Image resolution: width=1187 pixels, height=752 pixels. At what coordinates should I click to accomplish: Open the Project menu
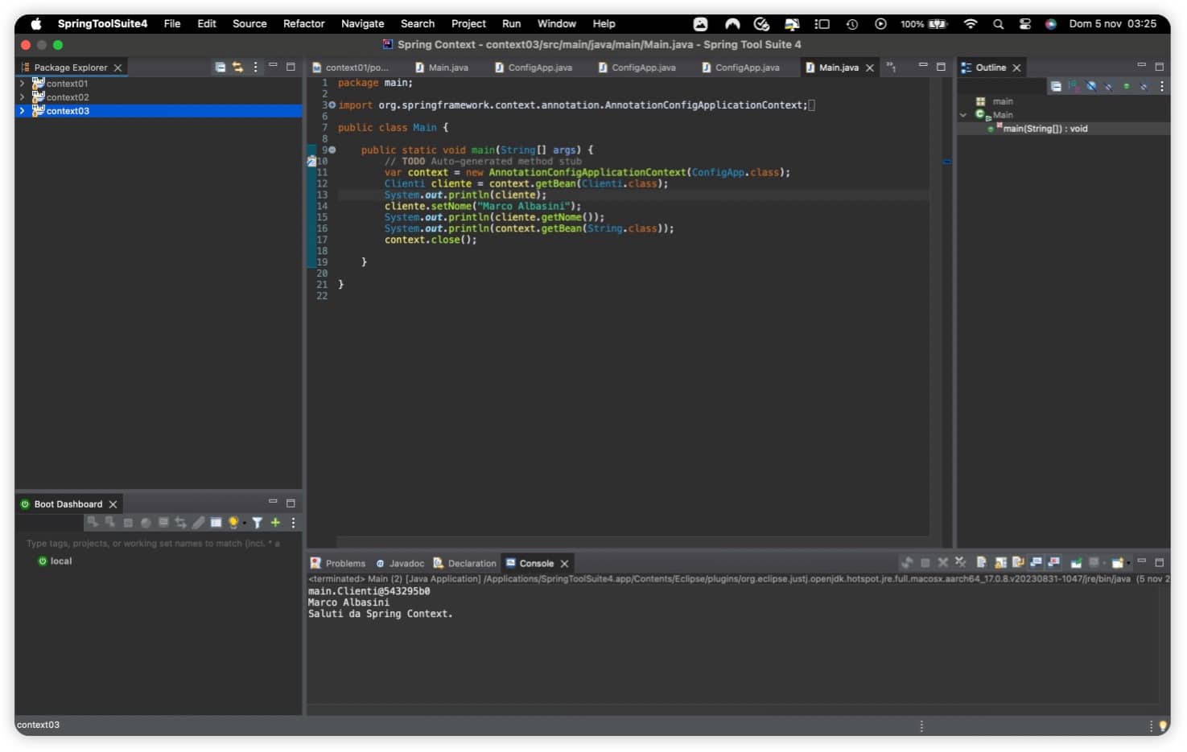point(468,23)
